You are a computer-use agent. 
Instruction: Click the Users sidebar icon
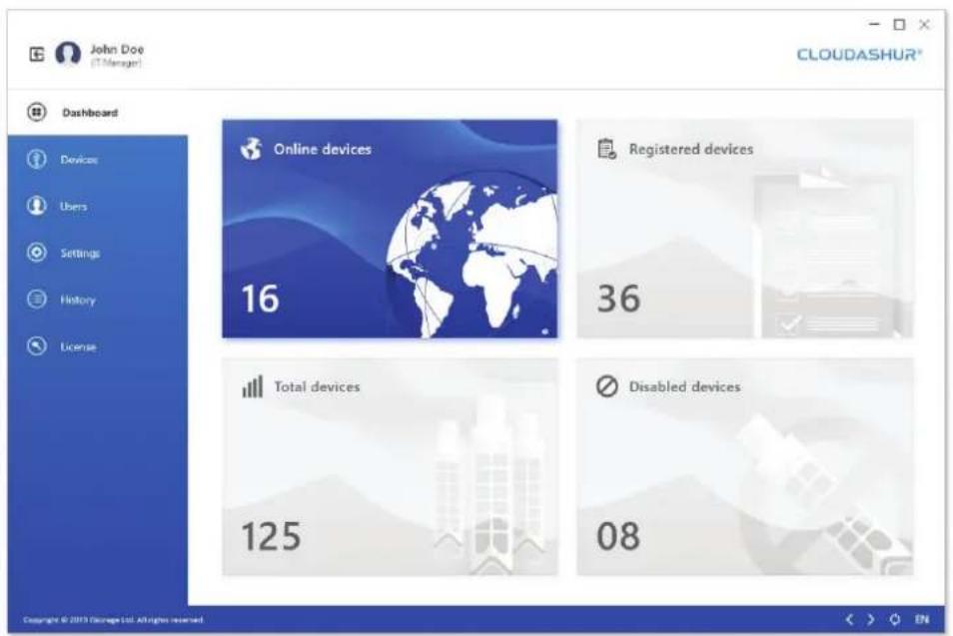coord(37,206)
